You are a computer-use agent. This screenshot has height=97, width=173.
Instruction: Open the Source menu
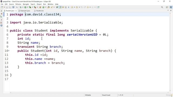tap(11, 4)
